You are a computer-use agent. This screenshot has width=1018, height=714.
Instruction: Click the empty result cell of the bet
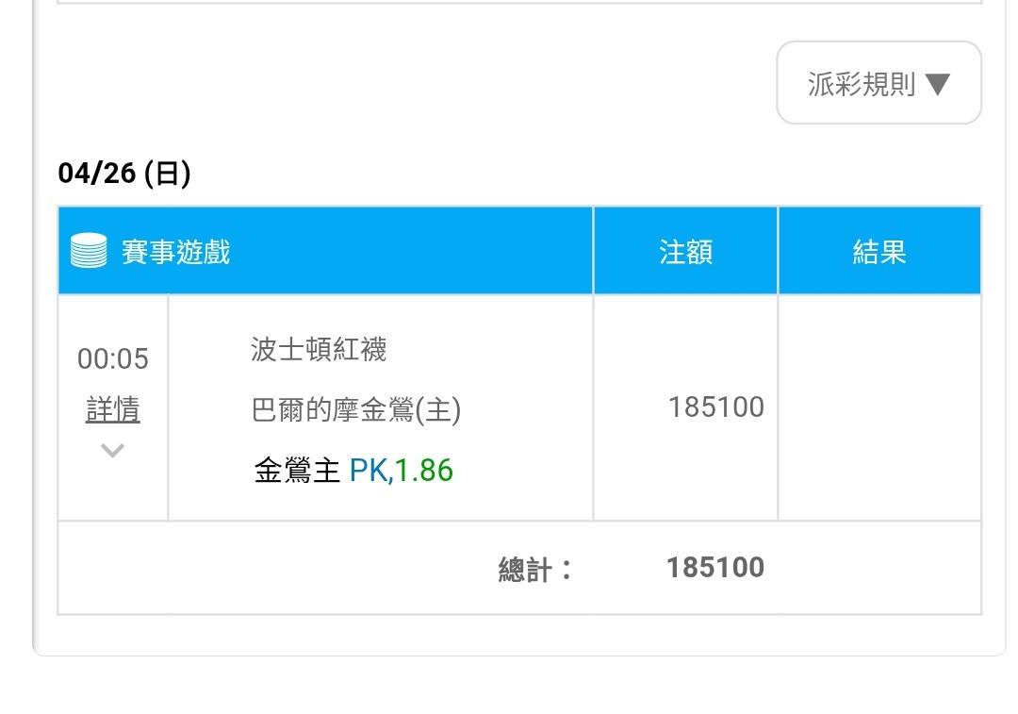[x=878, y=407]
